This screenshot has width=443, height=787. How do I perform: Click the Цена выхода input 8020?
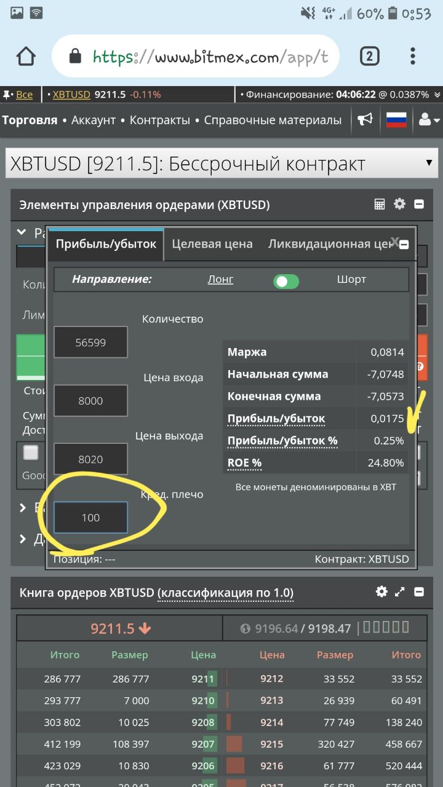tap(90, 459)
